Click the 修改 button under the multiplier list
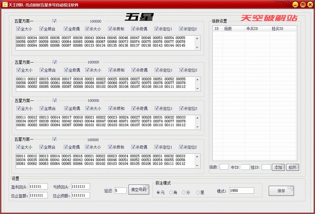315x214 pixels. [292, 168]
